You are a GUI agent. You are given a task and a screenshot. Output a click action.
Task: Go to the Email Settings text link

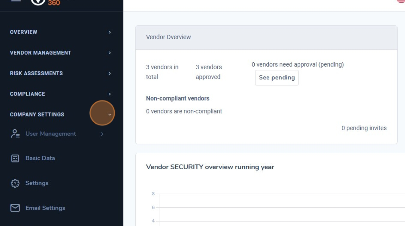[45, 208]
